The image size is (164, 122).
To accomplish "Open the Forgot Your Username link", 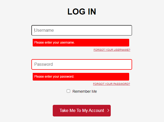I will [112, 50].
